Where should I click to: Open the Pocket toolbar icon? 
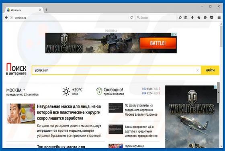212,18
